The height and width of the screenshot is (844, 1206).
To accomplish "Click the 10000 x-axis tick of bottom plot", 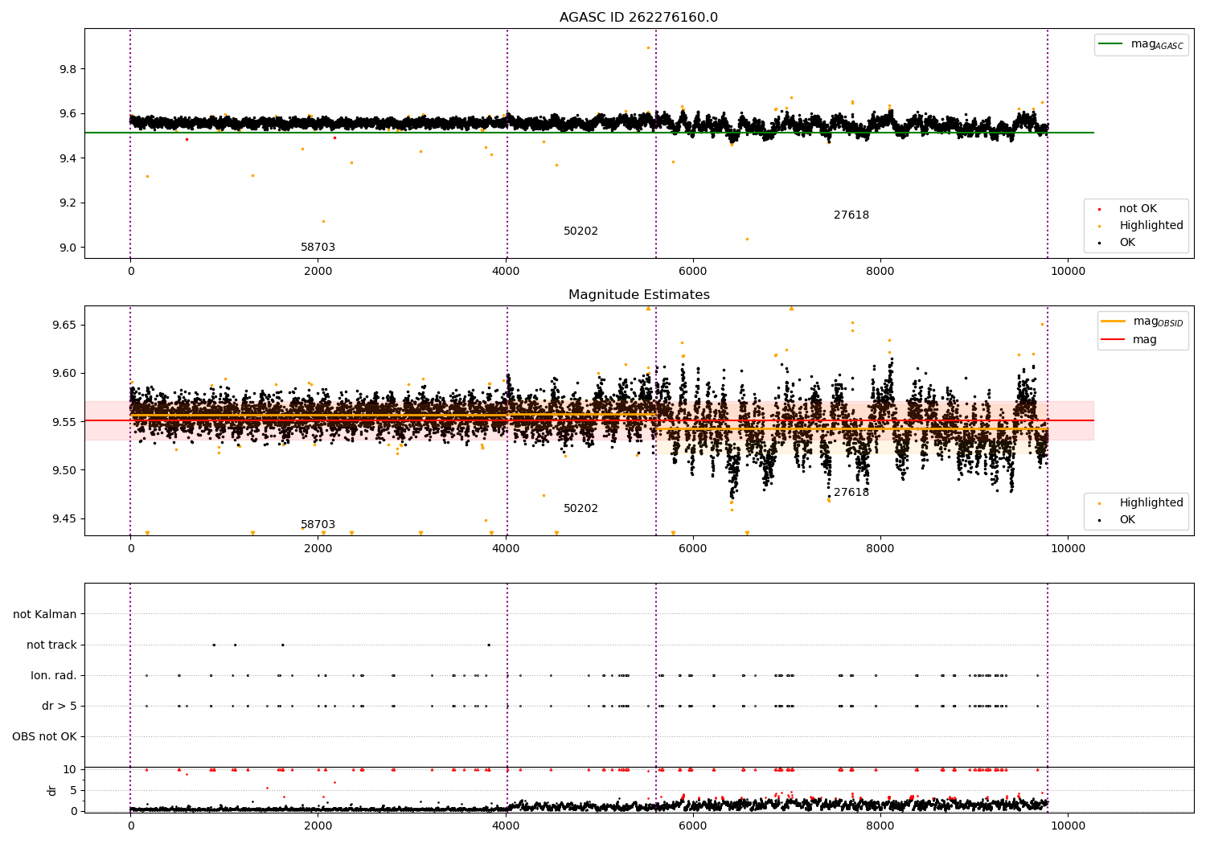I will click(1067, 826).
